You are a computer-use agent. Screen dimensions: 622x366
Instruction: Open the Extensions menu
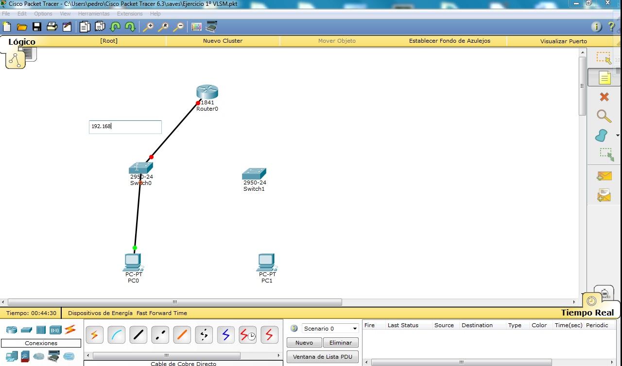pyautogui.click(x=130, y=14)
